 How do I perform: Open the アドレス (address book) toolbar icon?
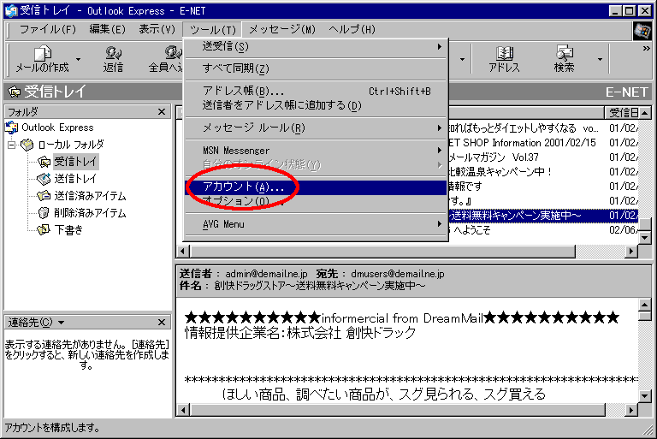505,53
